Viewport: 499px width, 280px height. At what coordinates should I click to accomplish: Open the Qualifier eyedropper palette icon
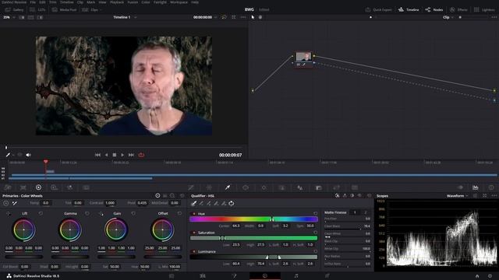(228, 187)
